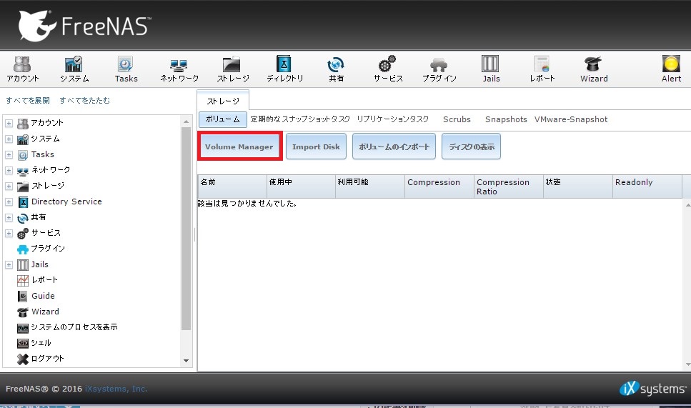Expand the システム tree node

tap(9, 139)
